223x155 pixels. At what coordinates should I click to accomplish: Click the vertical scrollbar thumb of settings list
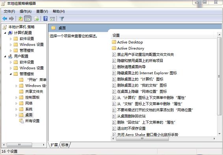(219, 77)
